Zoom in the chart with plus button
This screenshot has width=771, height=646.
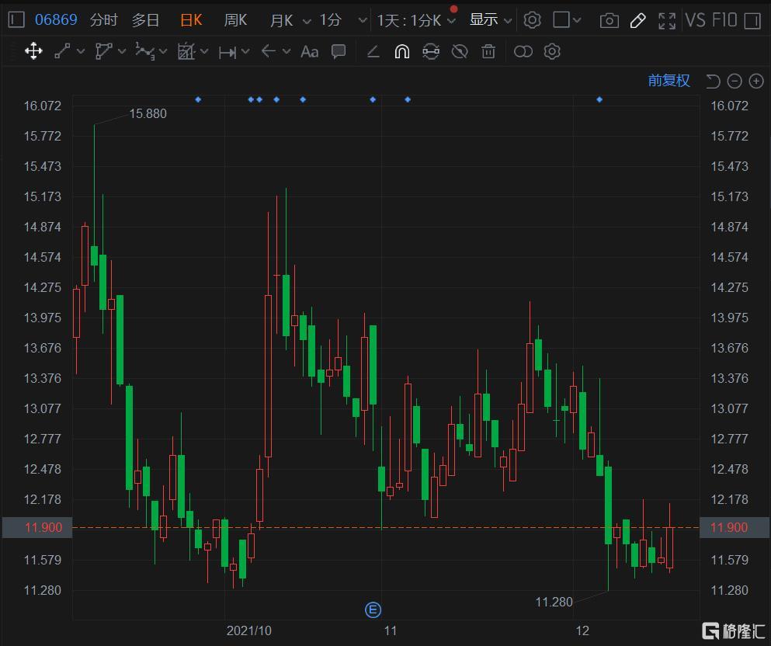[755, 81]
